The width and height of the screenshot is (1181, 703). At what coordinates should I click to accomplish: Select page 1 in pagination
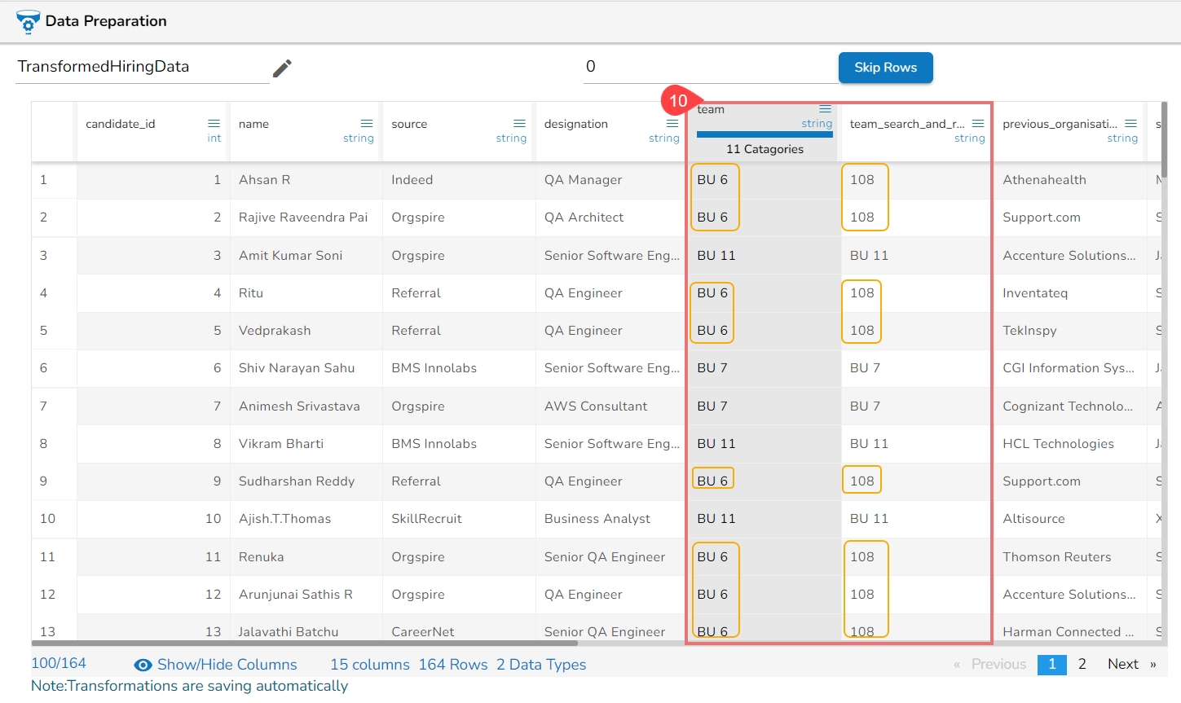tap(1051, 665)
